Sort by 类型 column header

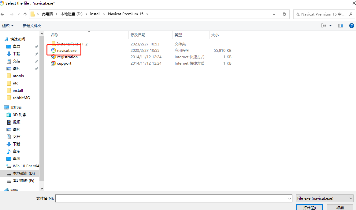pos(178,35)
